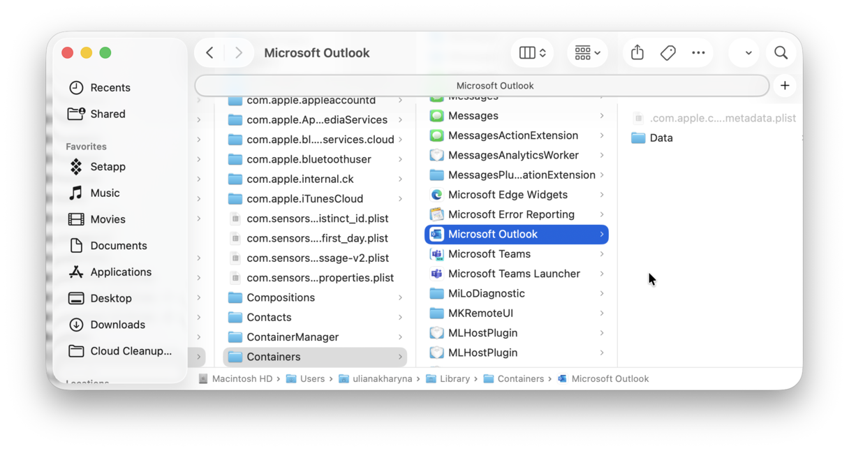This screenshot has height=451, width=849.
Task: Open the group-by grid dropdown
Action: click(587, 53)
